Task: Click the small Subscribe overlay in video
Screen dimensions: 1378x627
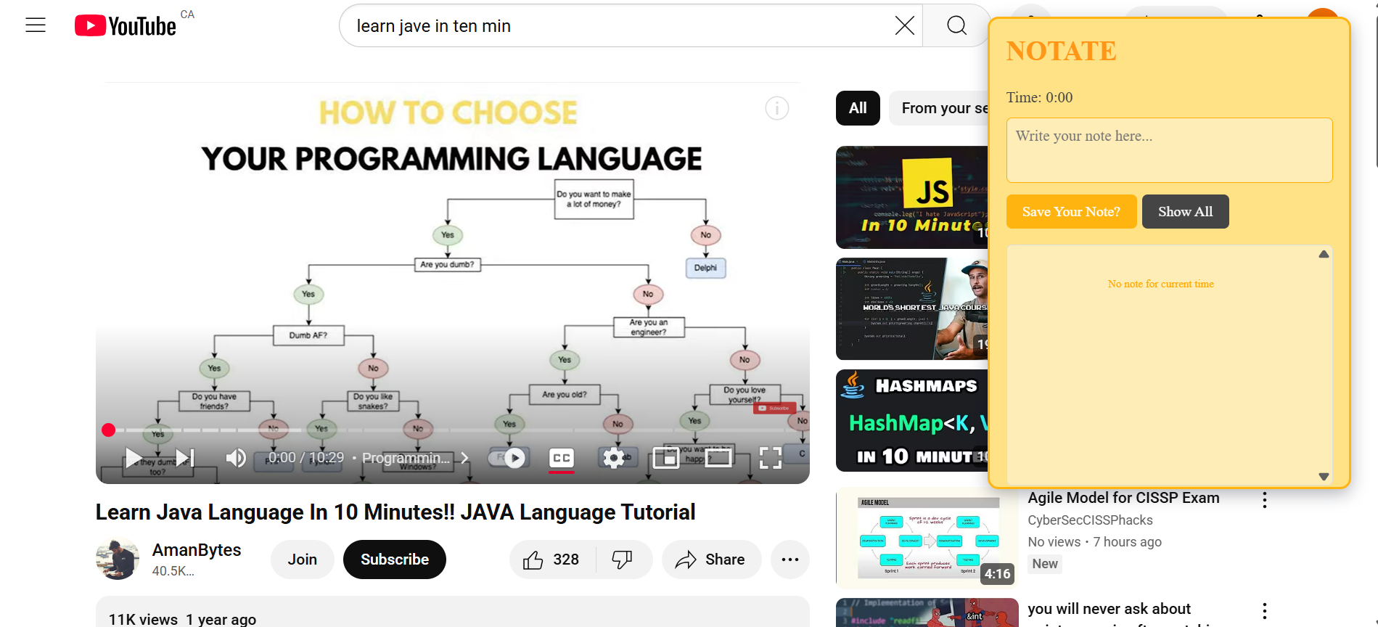Action: coord(774,409)
